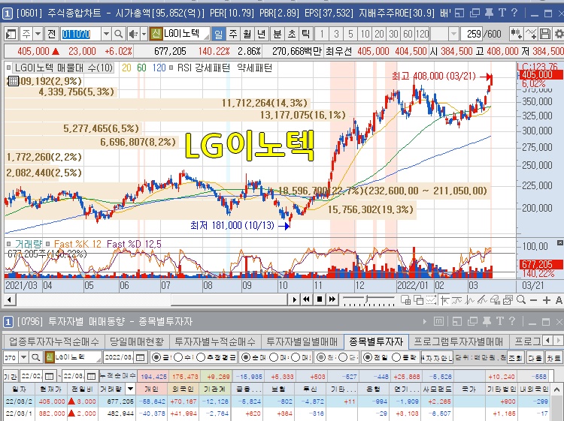
Task: Zoom chart with magnifier icon in bottom toolbar
Action: point(521,299)
